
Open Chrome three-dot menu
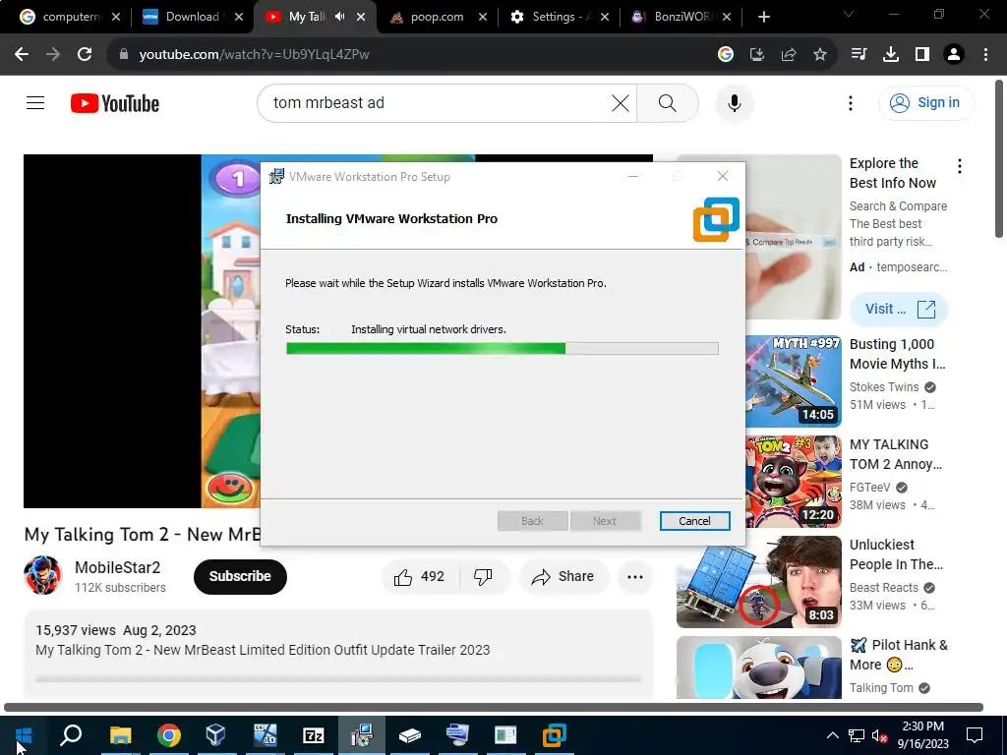985,55
